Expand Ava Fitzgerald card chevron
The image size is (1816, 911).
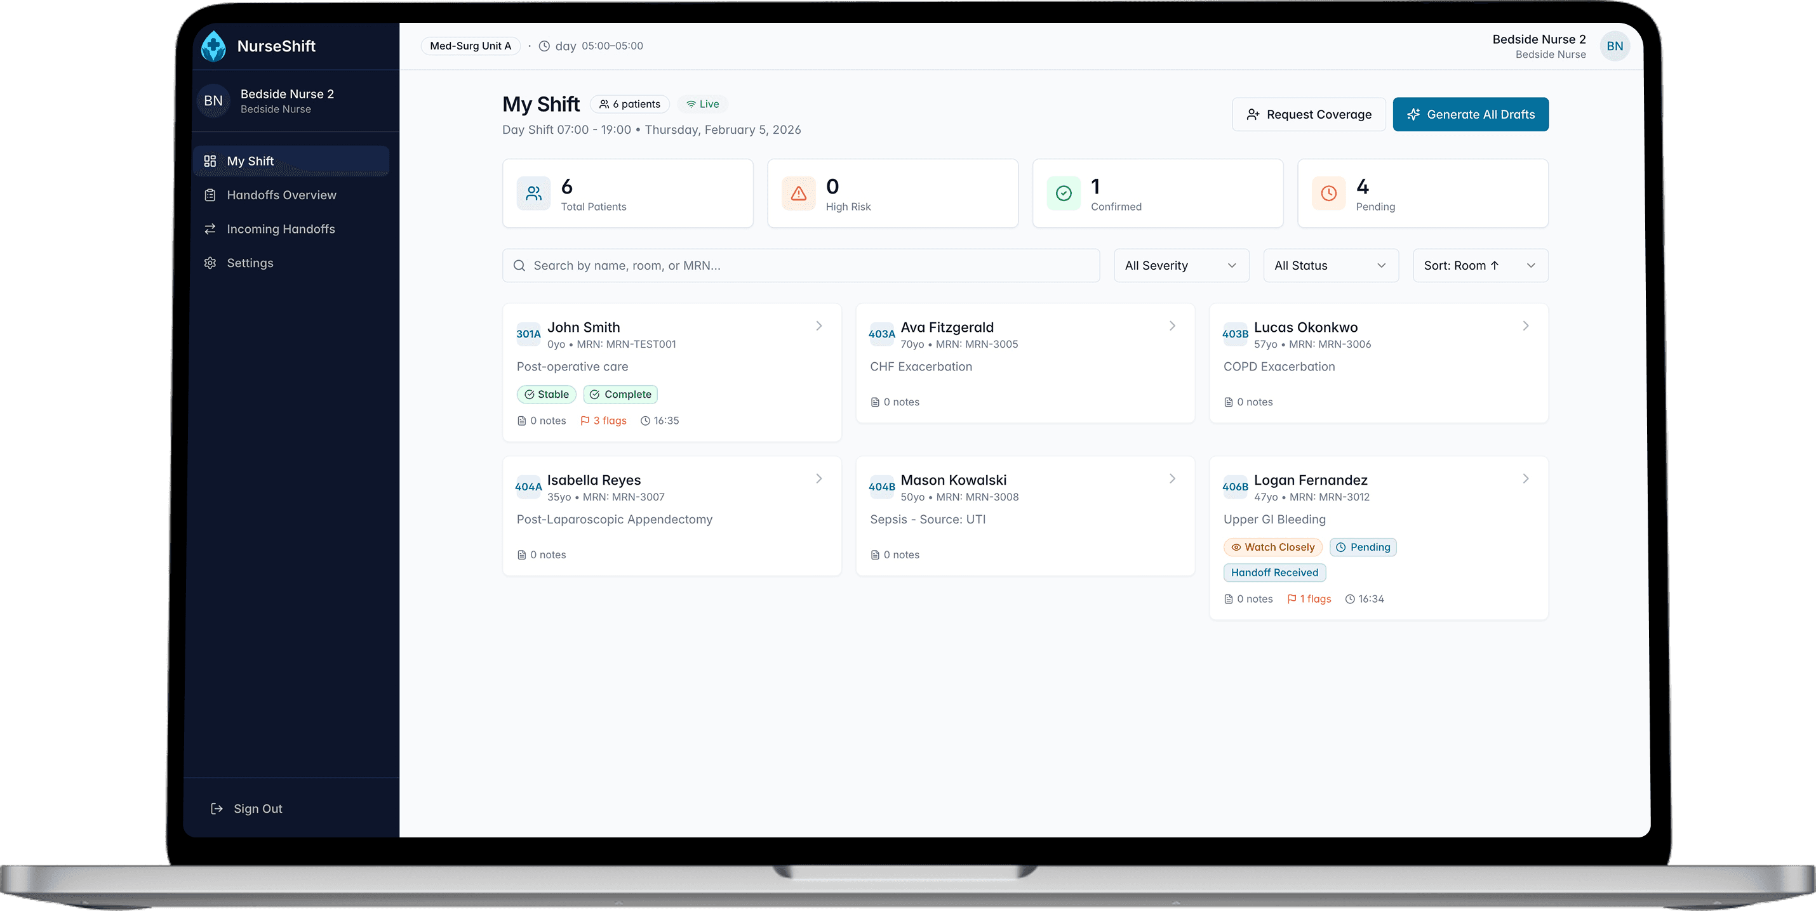tap(1172, 326)
